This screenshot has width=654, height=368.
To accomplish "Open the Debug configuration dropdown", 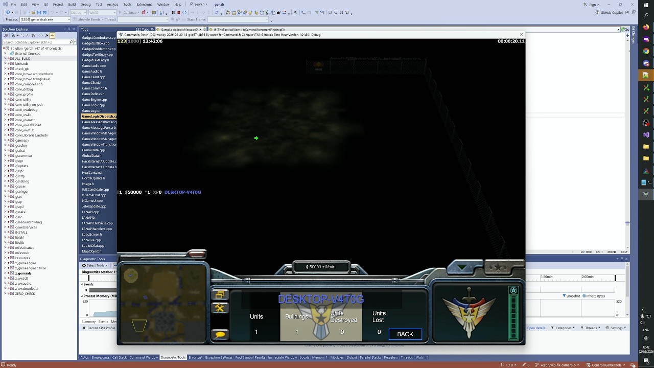I will click(78, 12).
